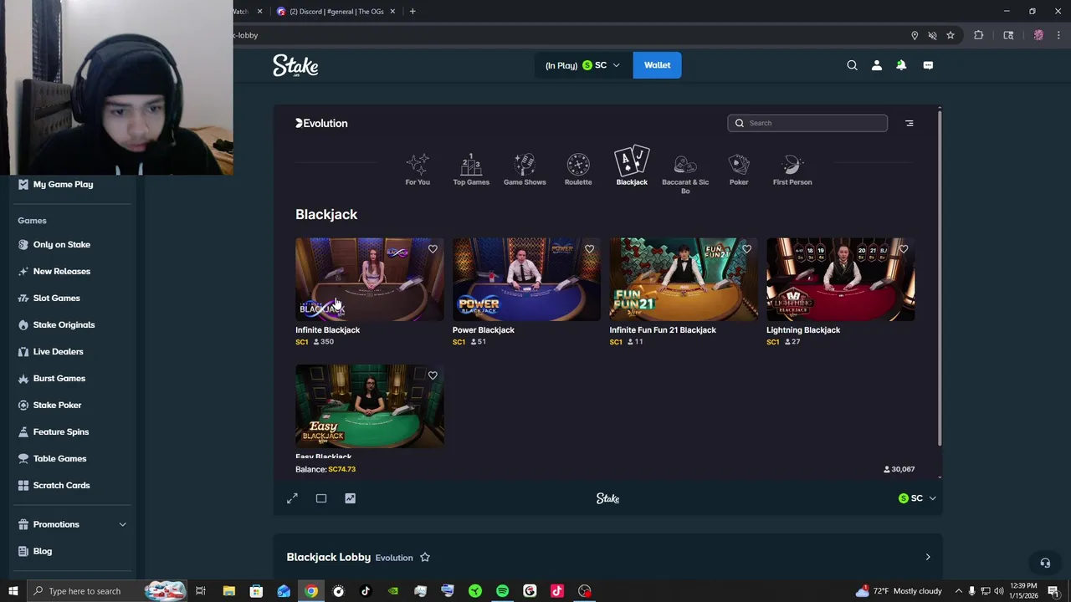The image size is (1071, 602).
Task: Open the Stake logo home link
Action: 295,65
